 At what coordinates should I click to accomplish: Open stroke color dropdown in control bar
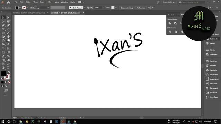pyautogui.click(x=27, y=8)
